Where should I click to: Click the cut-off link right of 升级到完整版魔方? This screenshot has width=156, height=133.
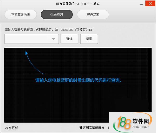coord(108,128)
